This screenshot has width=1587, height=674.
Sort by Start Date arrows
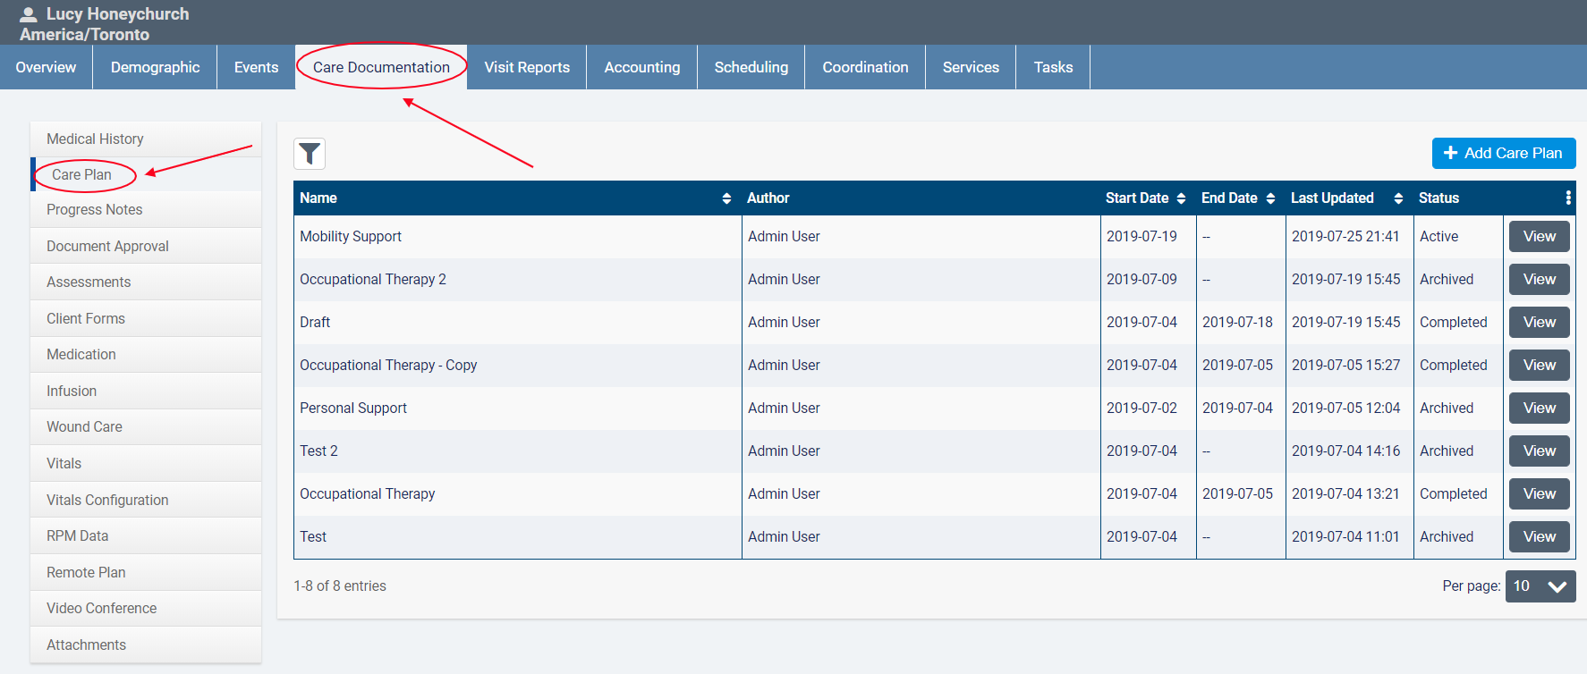click(x=1181, y=198)
